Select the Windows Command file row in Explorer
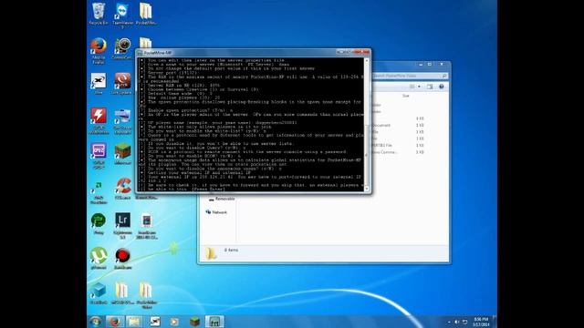Viewport: 584px width, 328px height. pyautogui.click(x=399, y=152)
